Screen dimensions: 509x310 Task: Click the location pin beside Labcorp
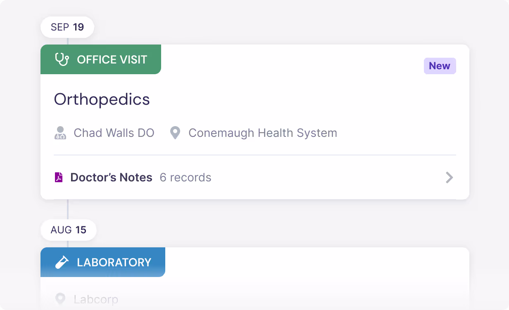[x=60, y=299]
